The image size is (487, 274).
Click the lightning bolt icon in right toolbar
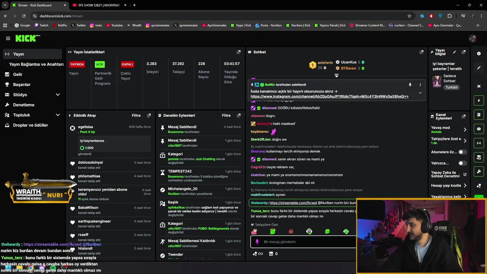click(479, 100)
